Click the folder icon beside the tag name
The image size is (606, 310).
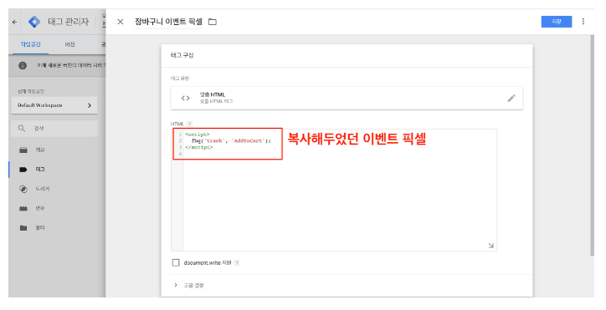click(212, 22)
